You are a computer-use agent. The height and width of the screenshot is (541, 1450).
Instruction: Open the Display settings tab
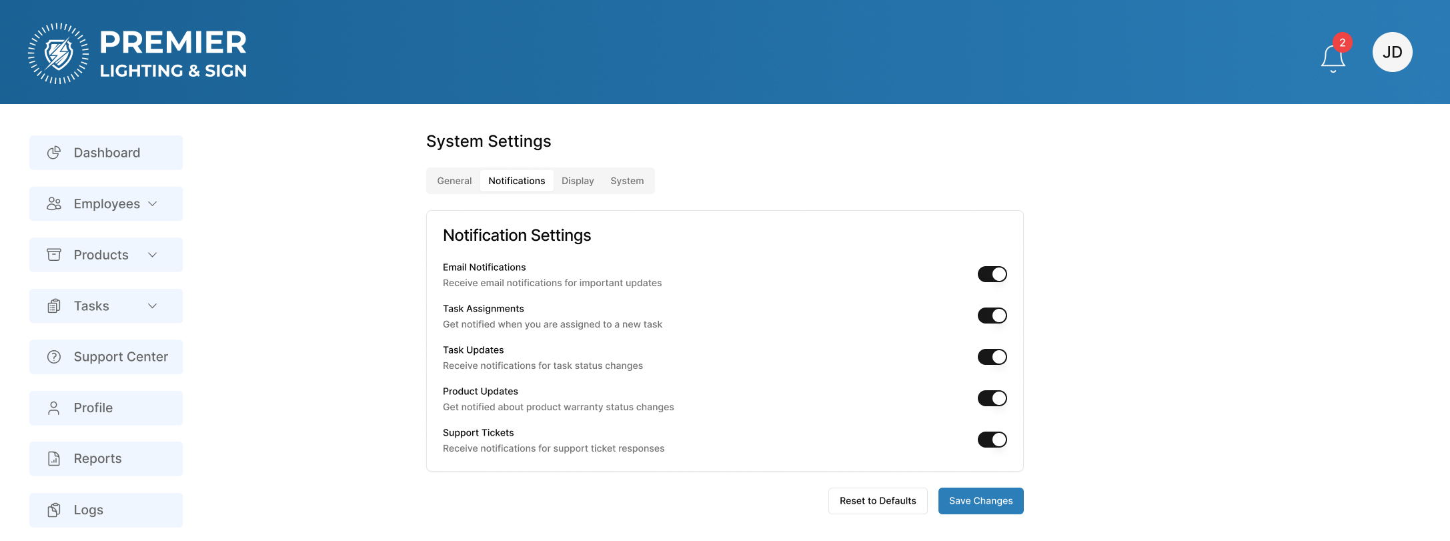(578, 181)
